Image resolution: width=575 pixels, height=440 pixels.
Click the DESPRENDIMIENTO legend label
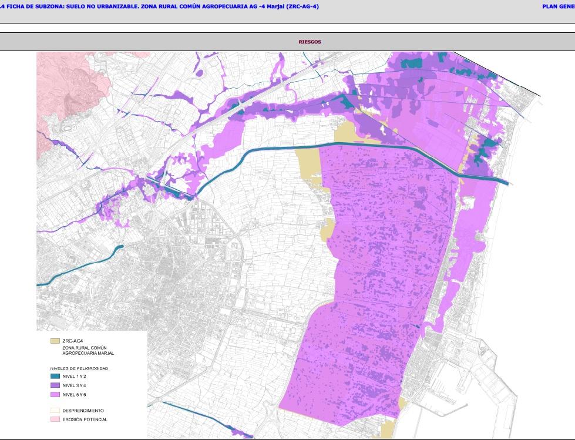[83, 411]
